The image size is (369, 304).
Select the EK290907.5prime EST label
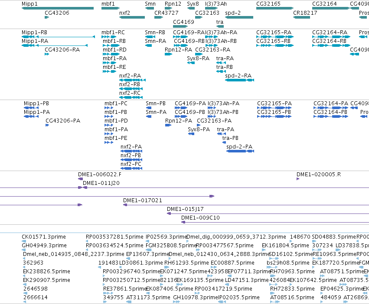click(46, 280)
